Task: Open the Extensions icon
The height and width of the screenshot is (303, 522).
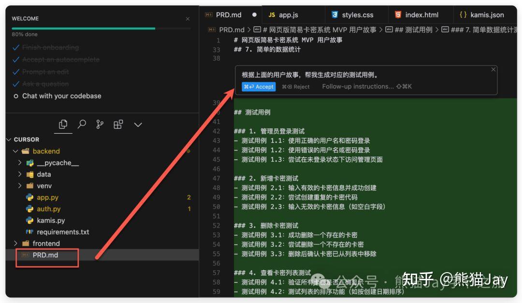Action: (x=118, y=124)
